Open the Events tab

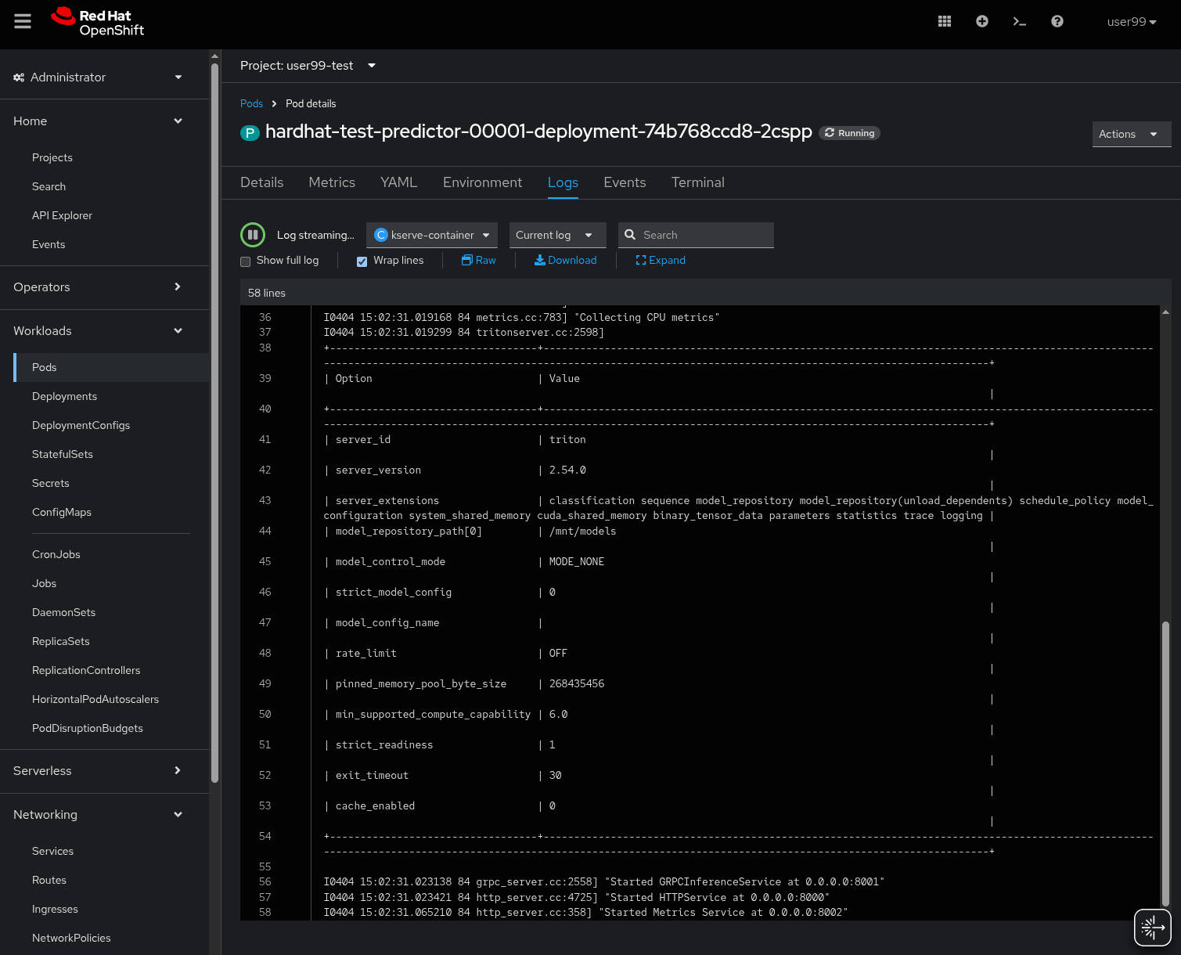pyautogui.click(x=625, y=182)
